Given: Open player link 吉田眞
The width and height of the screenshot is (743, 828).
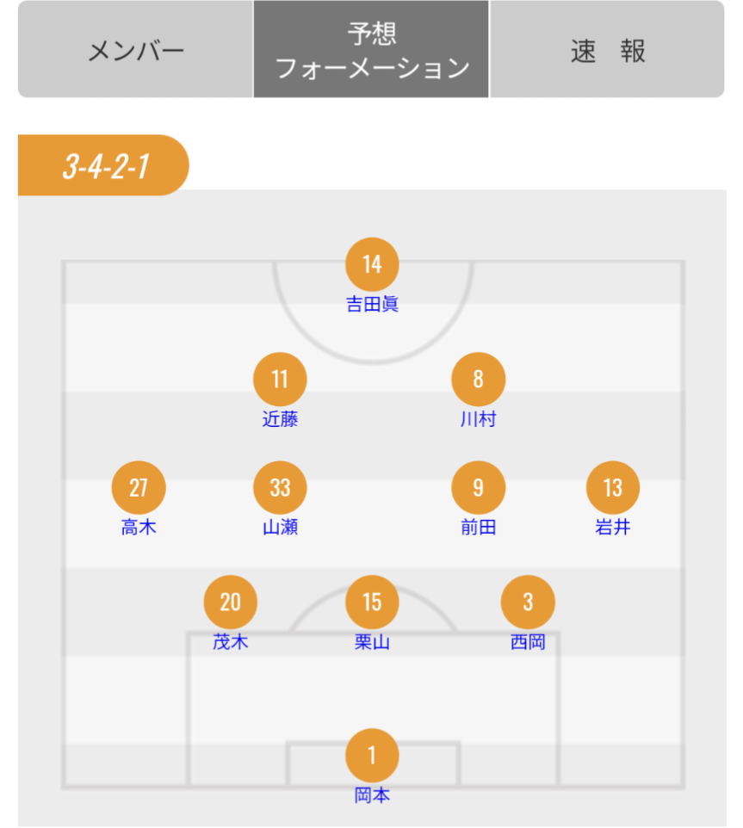Looking at the screenshot, I should [372, 304].
